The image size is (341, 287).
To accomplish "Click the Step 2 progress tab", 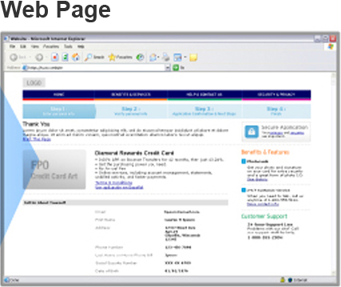I will (131, 111).
